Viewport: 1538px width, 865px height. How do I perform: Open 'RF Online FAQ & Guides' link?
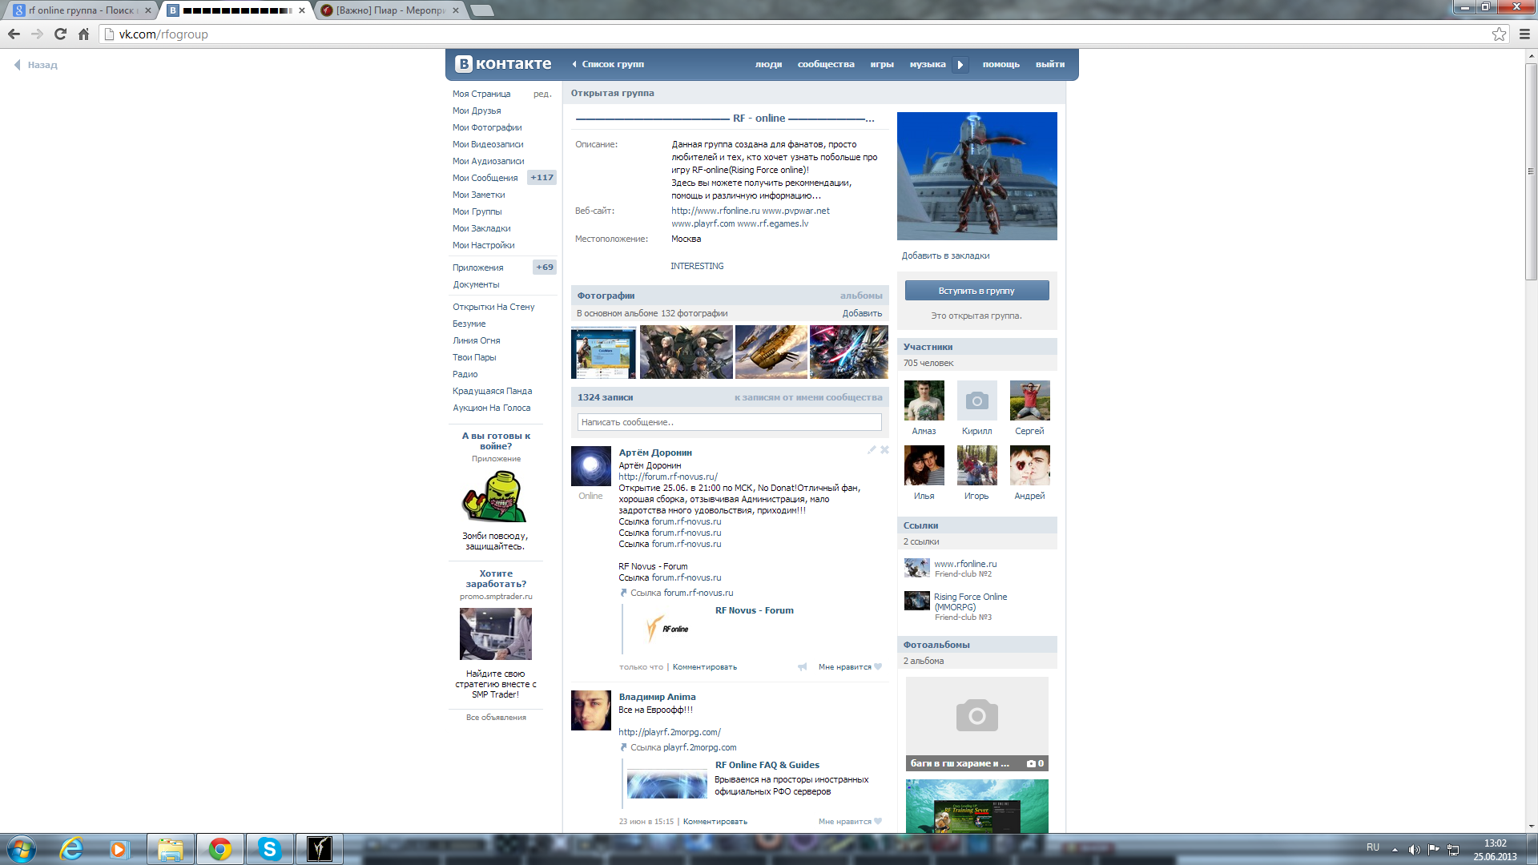point(767,765)
